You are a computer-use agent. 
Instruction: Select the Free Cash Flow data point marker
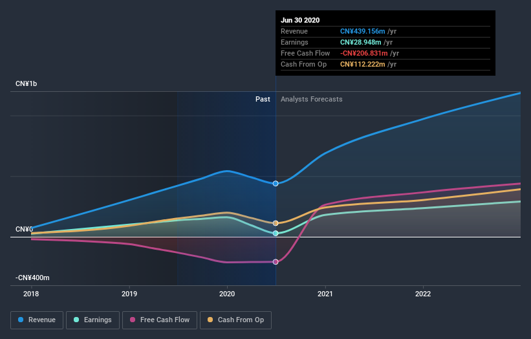[x=276, y=262]
